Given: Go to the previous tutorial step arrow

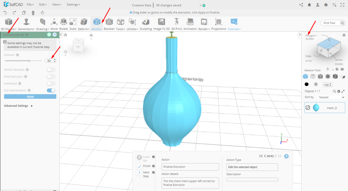Looking at the screenshot, I should click(265, 156).
